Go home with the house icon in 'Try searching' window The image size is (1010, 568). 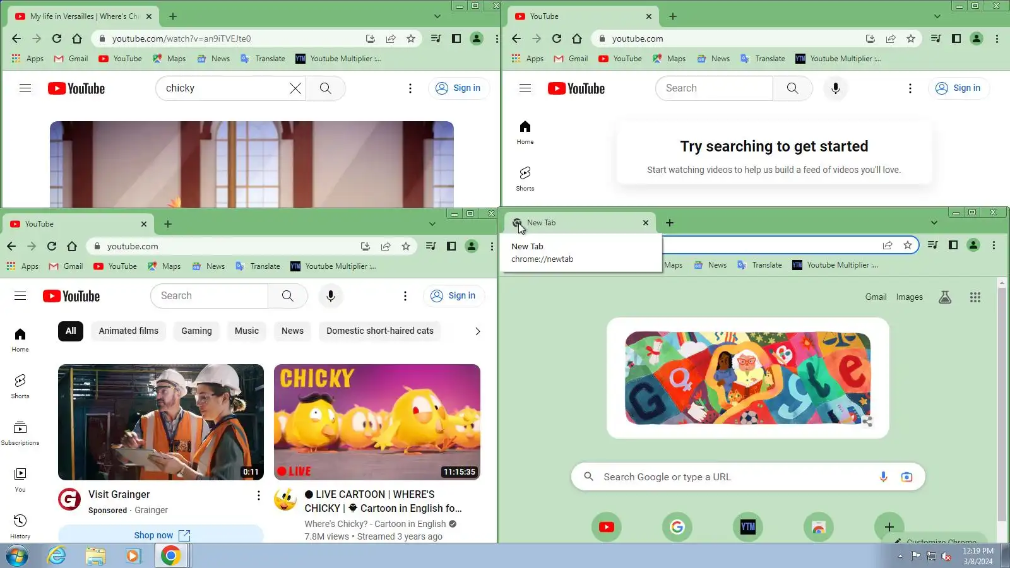click(x=577, y=38)
